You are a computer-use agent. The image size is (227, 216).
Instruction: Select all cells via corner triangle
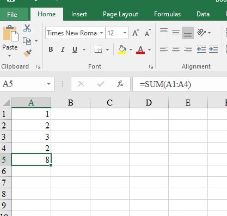coord(6,103)
